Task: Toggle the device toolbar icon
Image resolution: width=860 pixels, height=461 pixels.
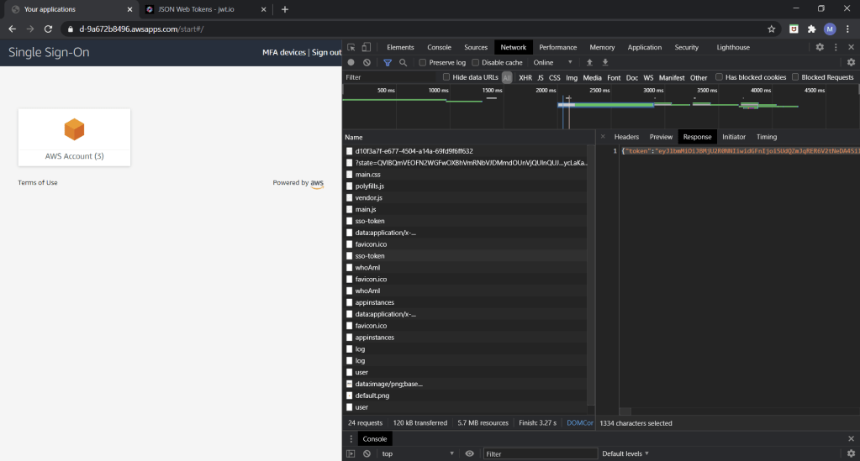Action: coord(367,48)
